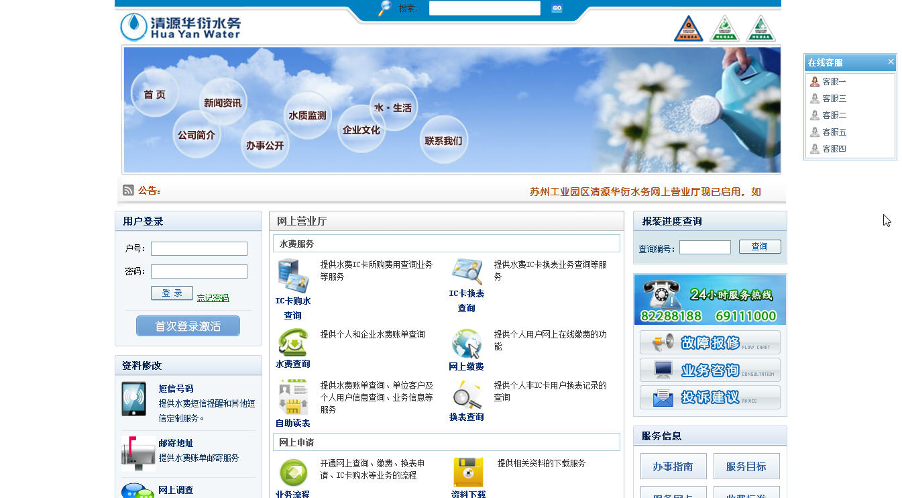Click the 邮寄地址 mailbox icon
Image resolution: width=902 pixels, height=498 pixels.
coord(138,453)
